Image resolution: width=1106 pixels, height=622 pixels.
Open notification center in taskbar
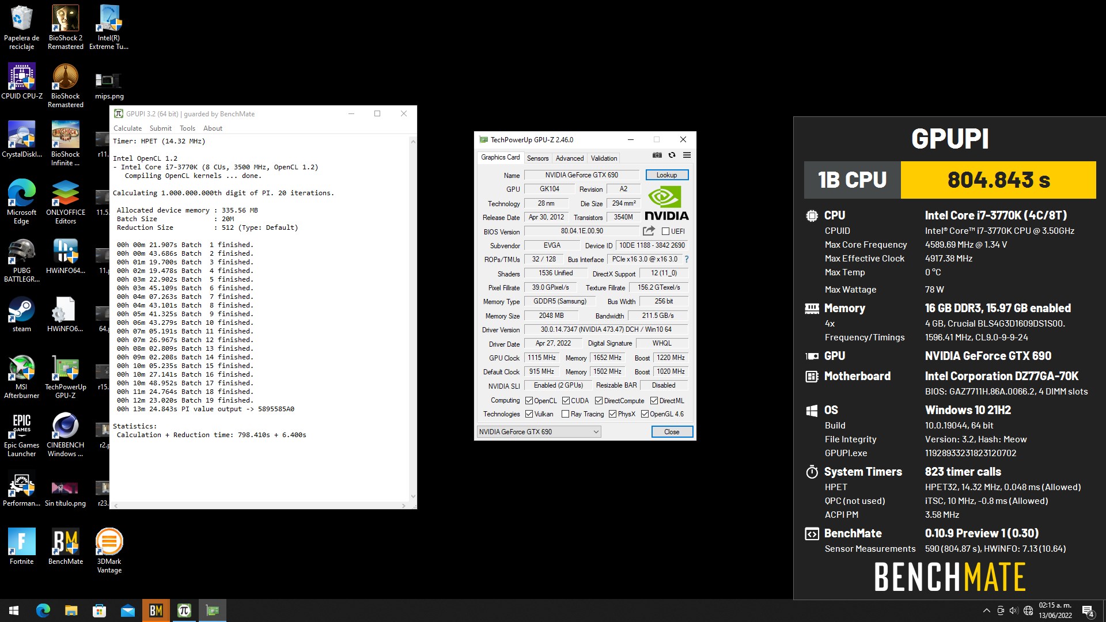coord(1088,611)
